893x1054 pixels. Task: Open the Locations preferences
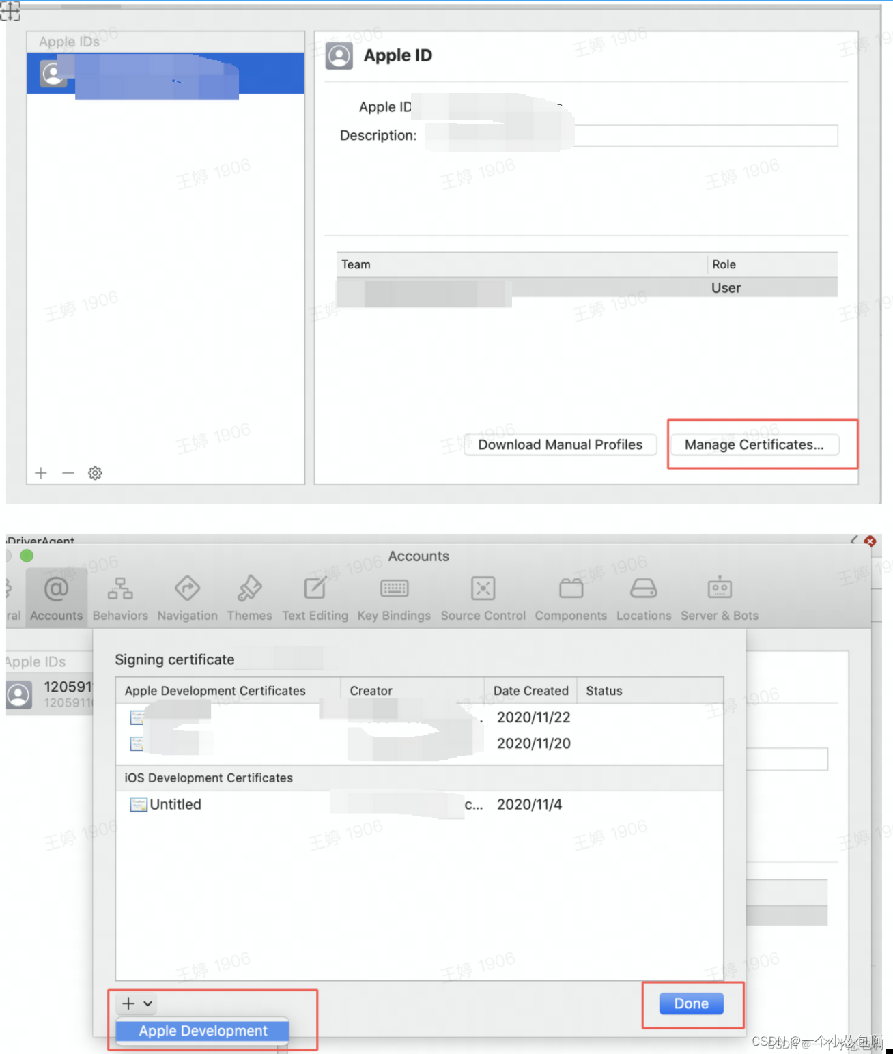(643, 597)
